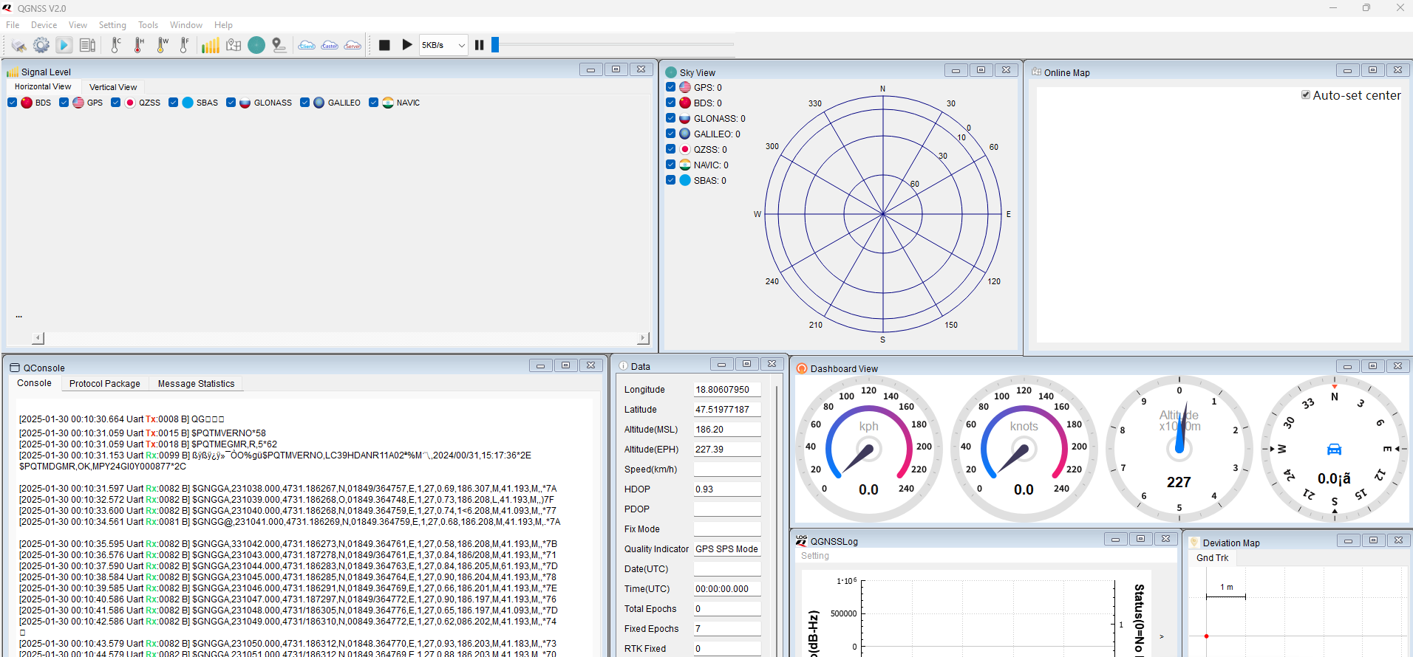Viewport: 1413px width, 657px height.
Task: Click the blue playback progress slider handle
Action: point(495,45)
